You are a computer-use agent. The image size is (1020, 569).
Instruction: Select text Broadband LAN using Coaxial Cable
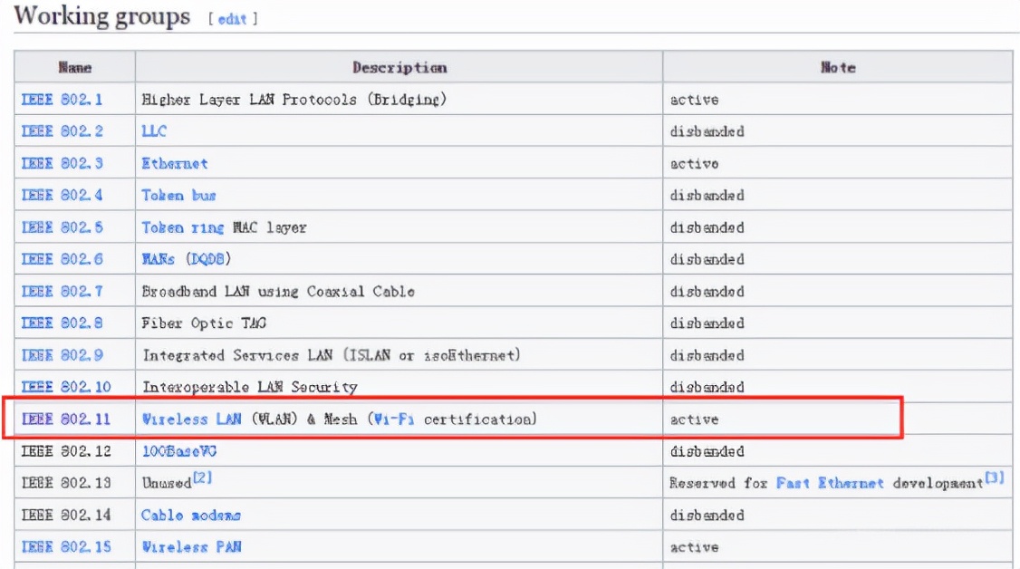click(278, 292)
